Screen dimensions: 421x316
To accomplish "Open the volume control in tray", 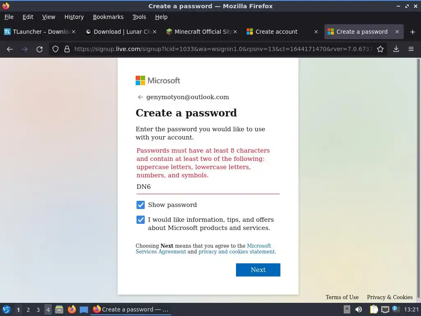I will pyautogui.click(x=359, y=309).
